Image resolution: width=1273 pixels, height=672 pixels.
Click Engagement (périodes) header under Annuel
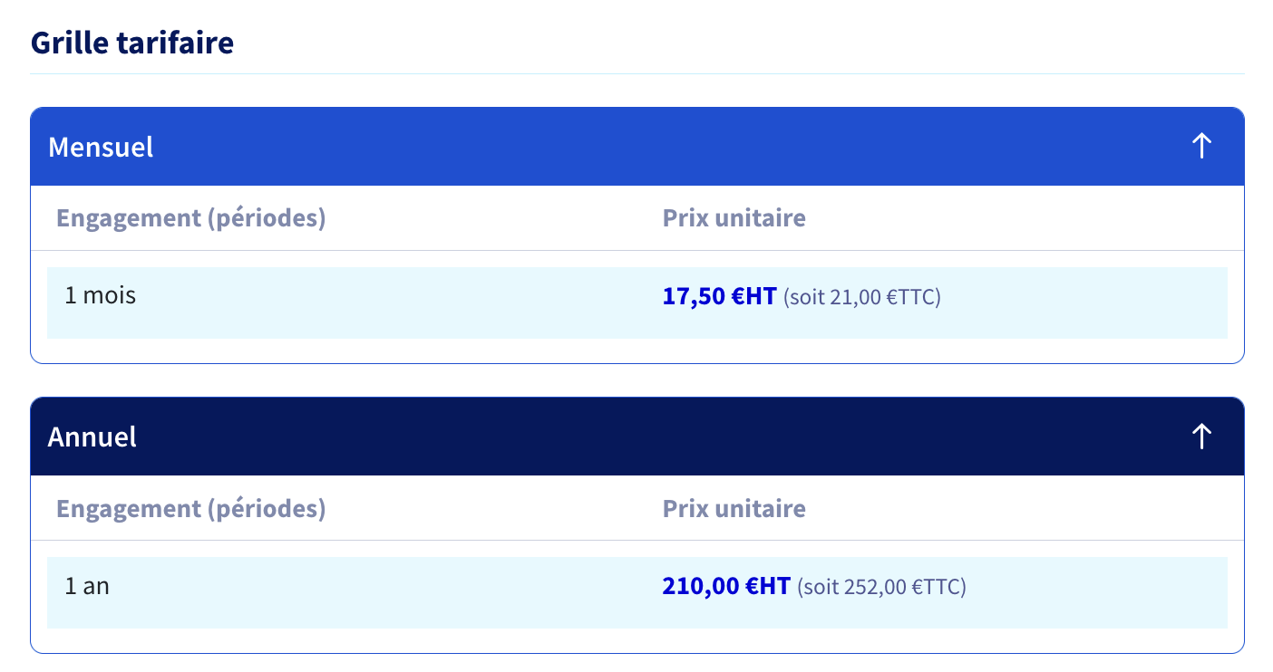point(191,509)
